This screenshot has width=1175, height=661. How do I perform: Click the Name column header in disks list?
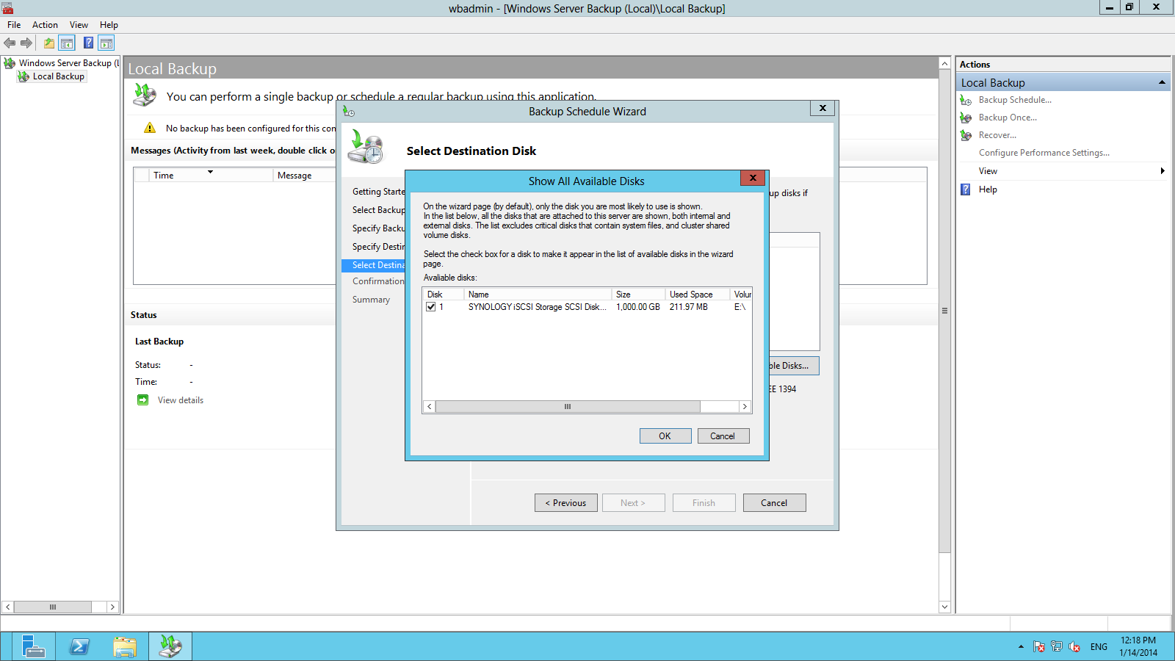click(x=538, y=295)
